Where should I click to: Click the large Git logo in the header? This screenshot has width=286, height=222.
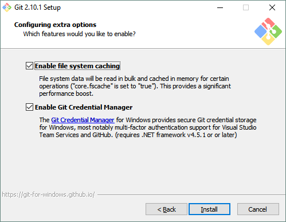point(268,32)
